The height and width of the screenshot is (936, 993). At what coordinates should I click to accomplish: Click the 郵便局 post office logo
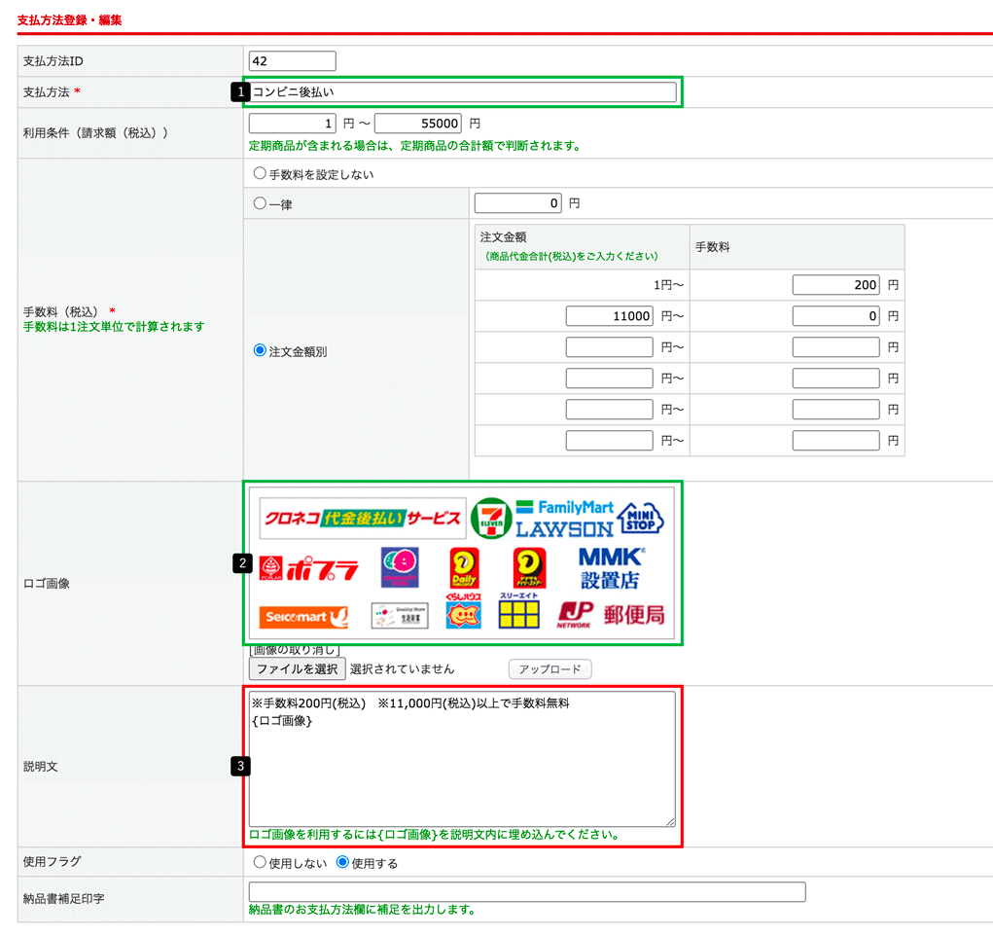pyautogui.click(x=634, y=615)
